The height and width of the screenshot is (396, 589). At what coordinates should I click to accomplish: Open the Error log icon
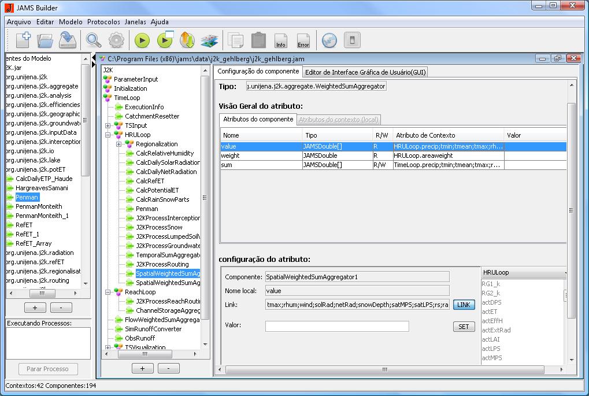pyautogui.click(x=303, y=40)
